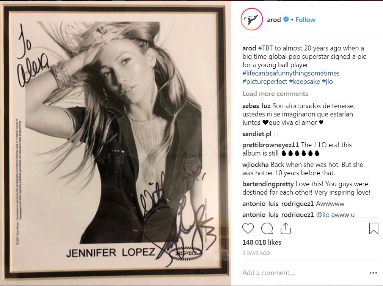Image resolution: width=383 pixels, height=286 pixels.
Task: Open sebas_luz commenter profile
Action: pyautogui.click(x=256, y=106)
